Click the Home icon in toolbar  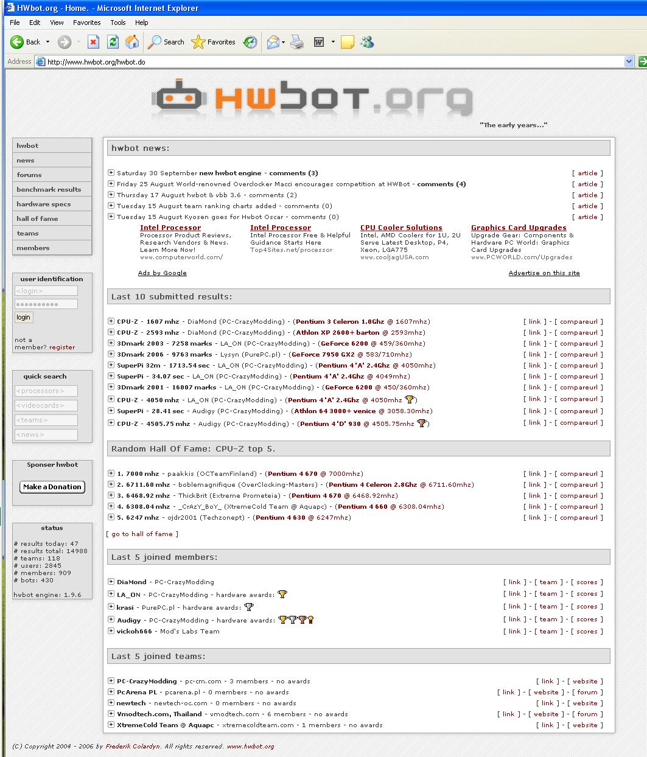132,42
